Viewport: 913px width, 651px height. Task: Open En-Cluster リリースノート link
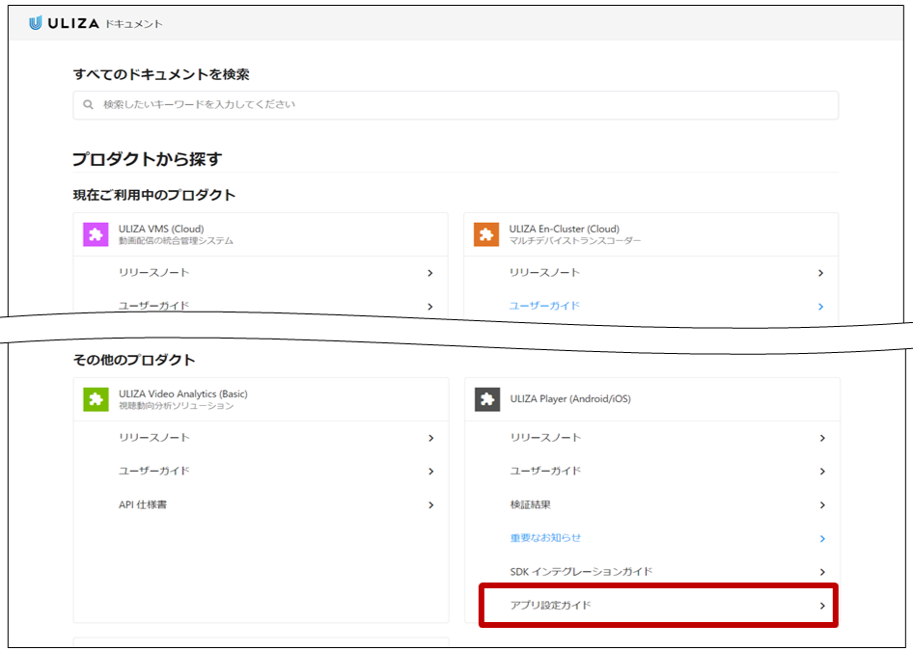(x=544, y=272)
